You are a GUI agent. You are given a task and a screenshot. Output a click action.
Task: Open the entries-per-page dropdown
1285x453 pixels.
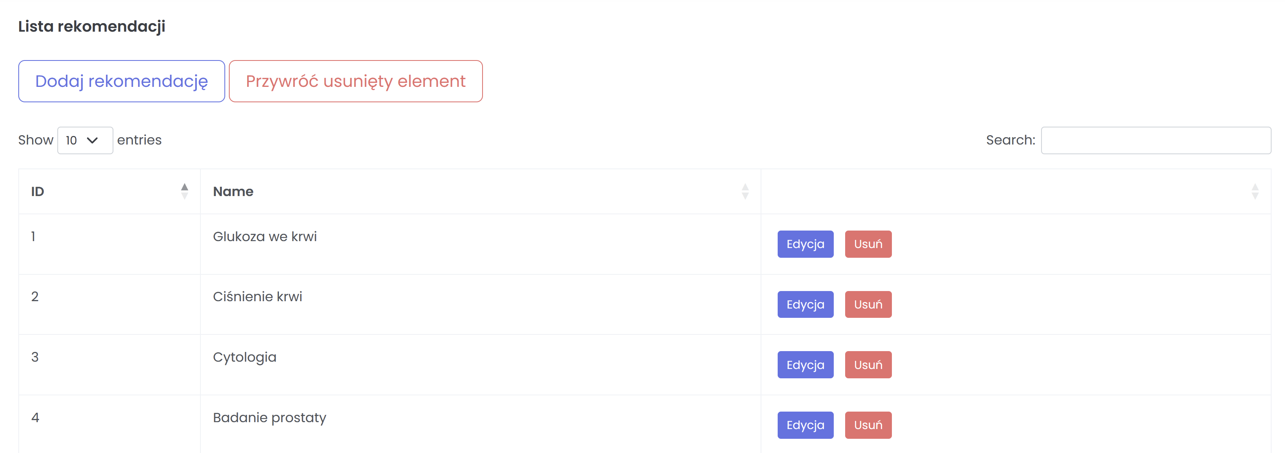pyautogui.click(x=85, y=140)
